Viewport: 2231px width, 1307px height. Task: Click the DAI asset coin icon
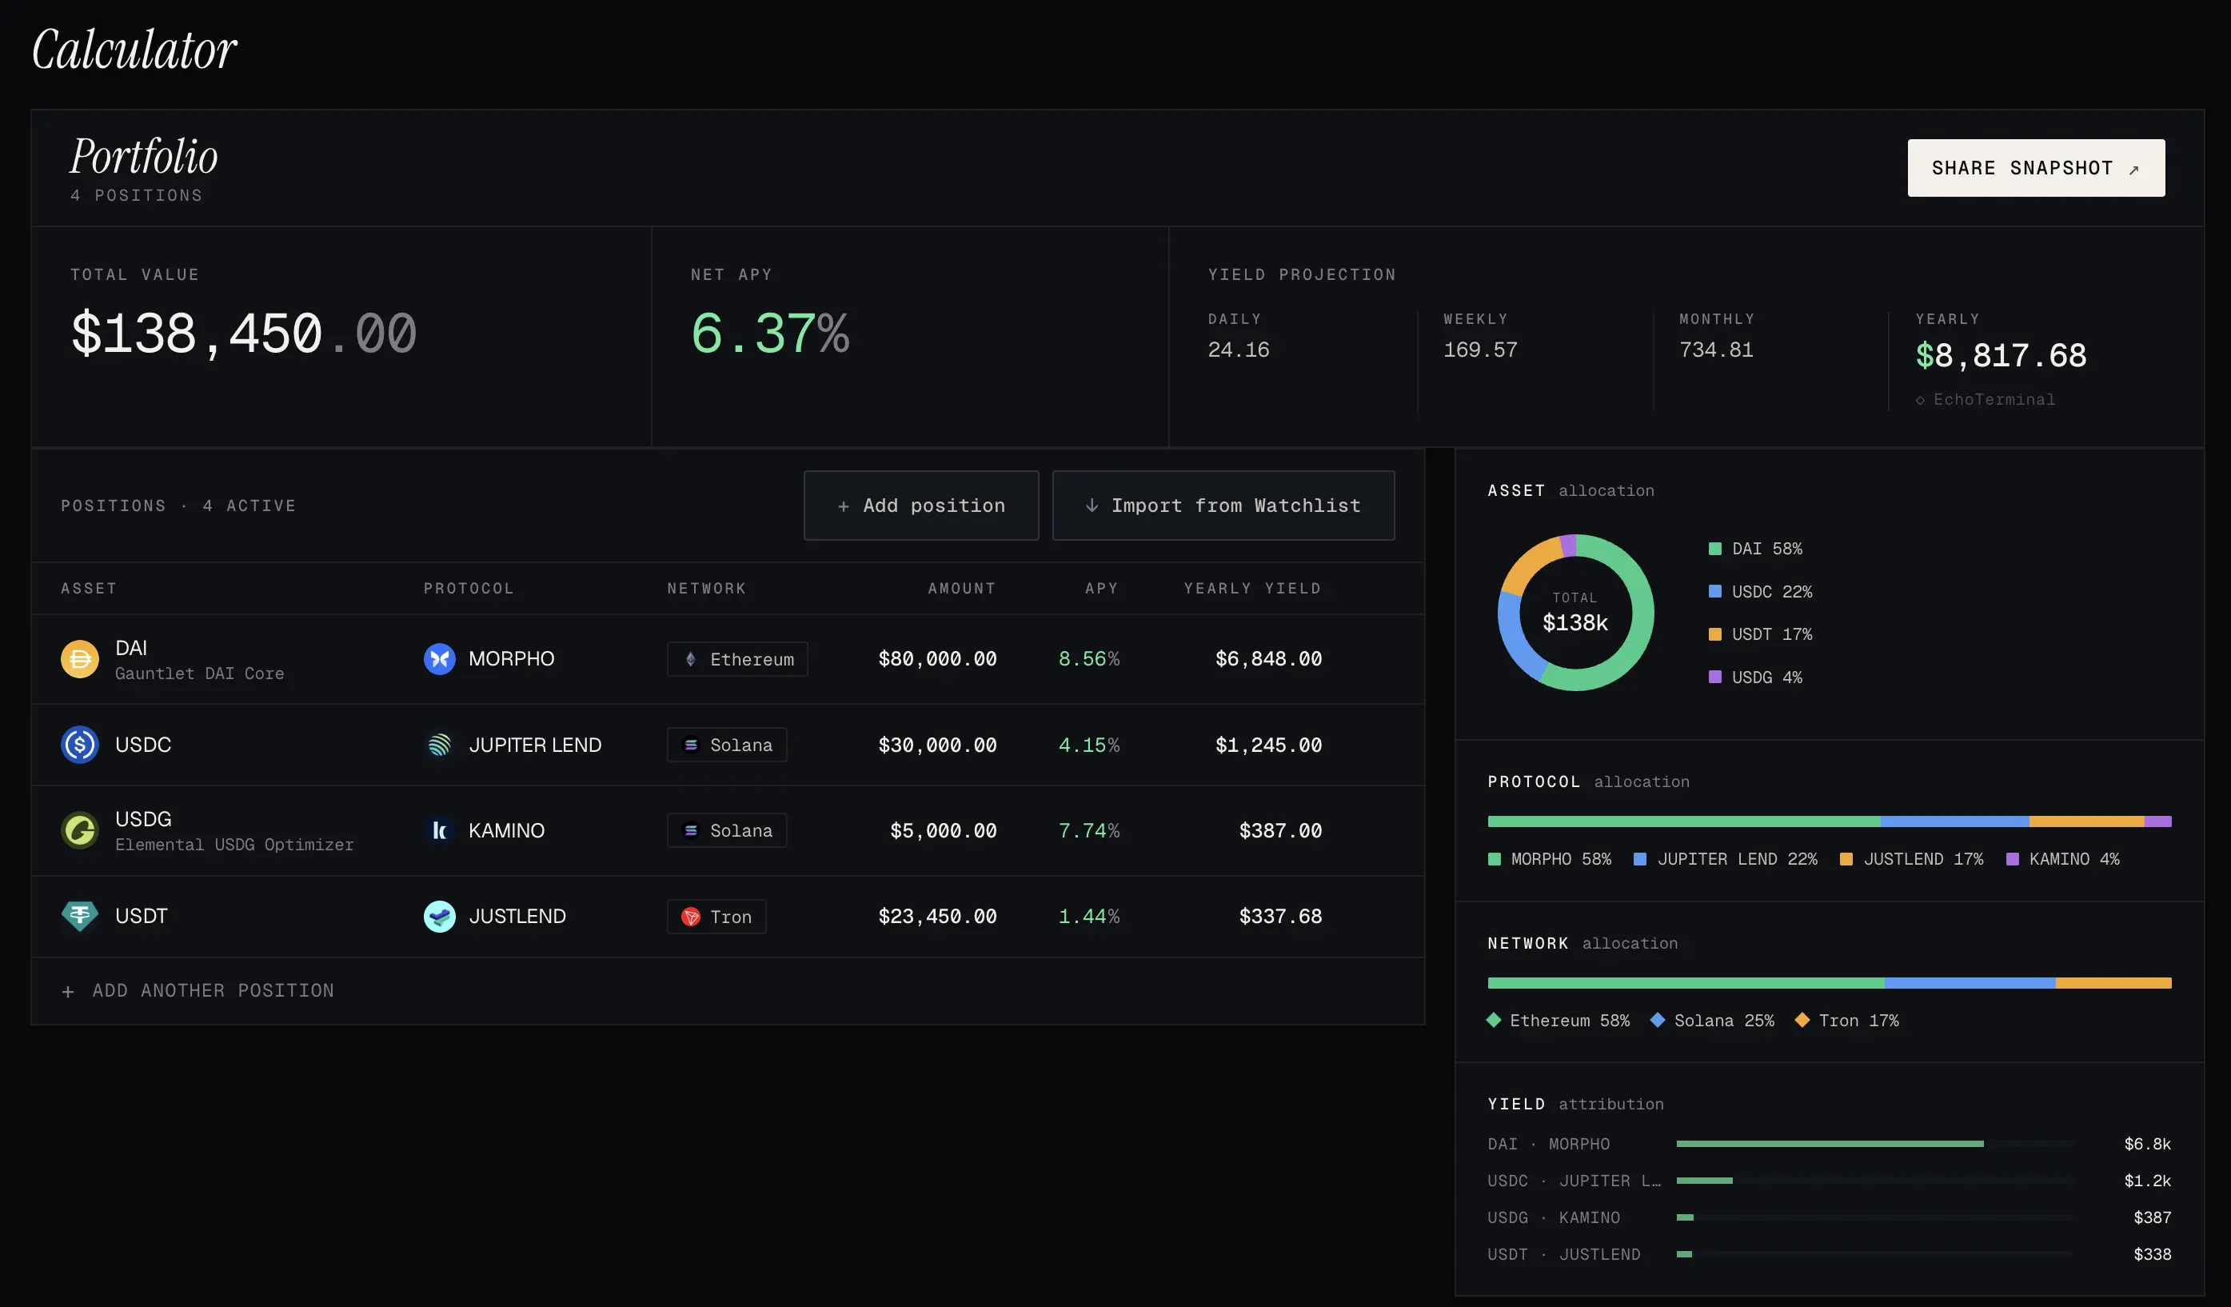80,659
